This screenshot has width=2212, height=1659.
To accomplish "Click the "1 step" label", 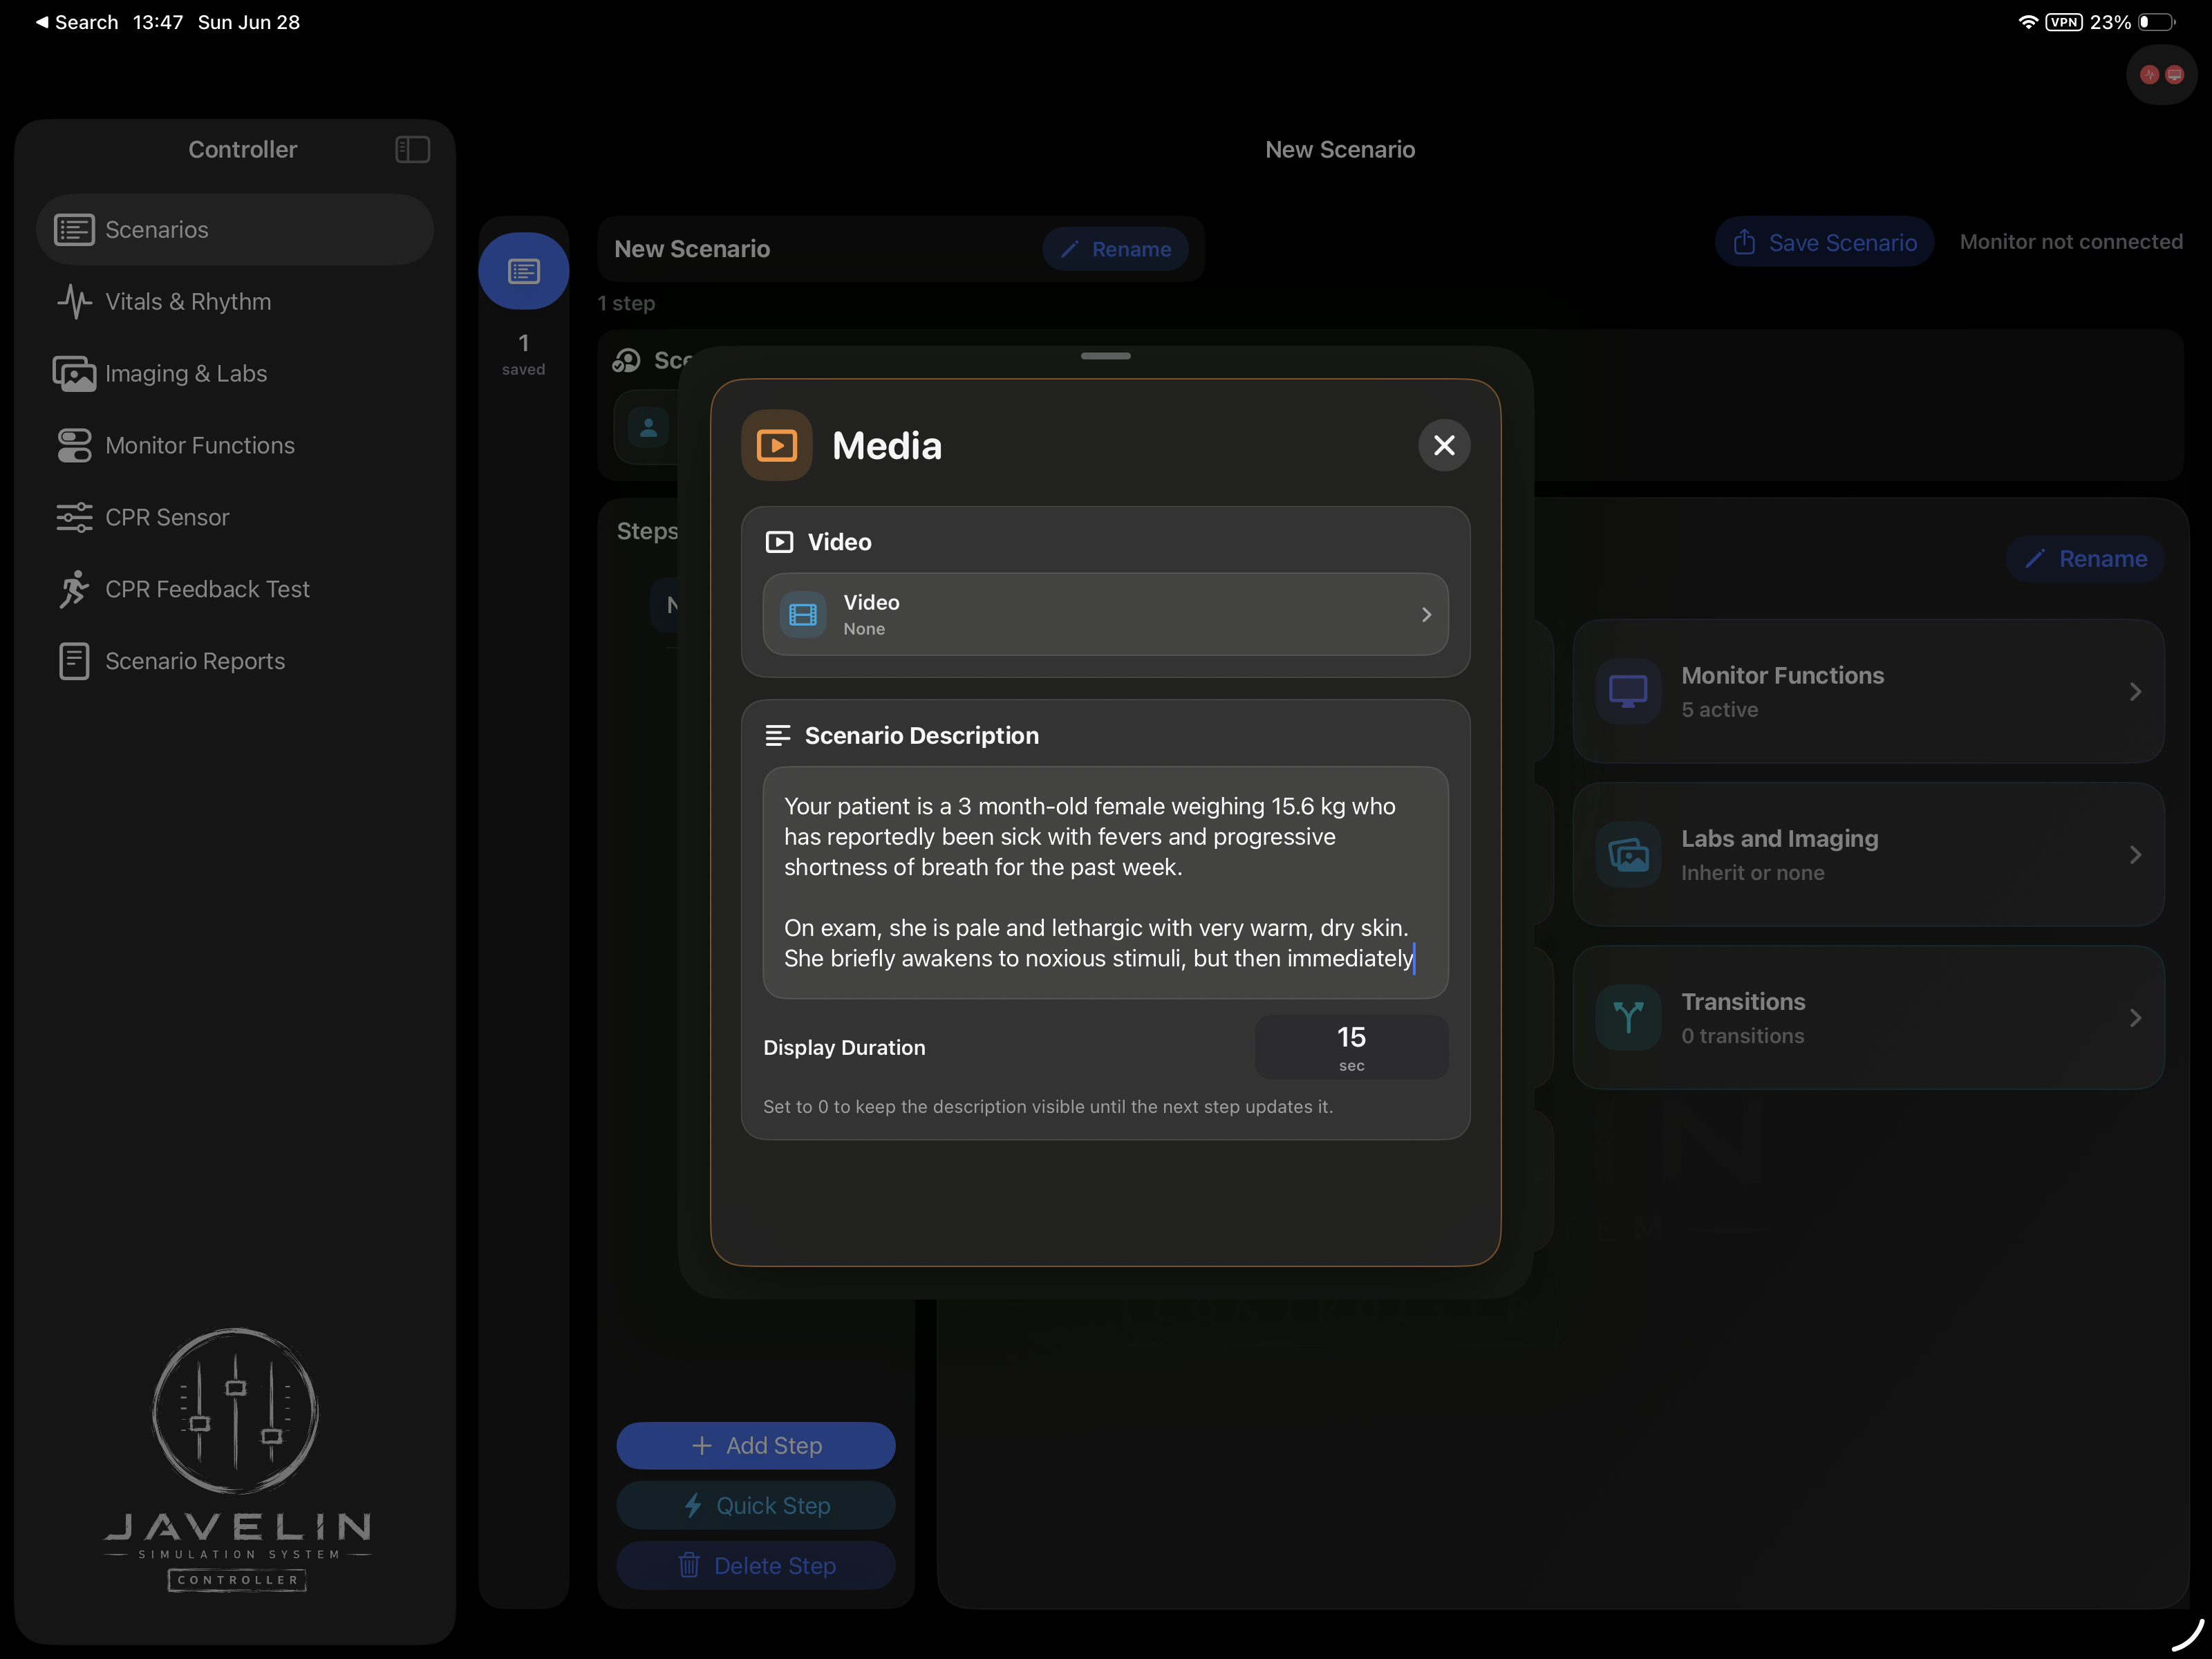I will click(x=626, y=303).
